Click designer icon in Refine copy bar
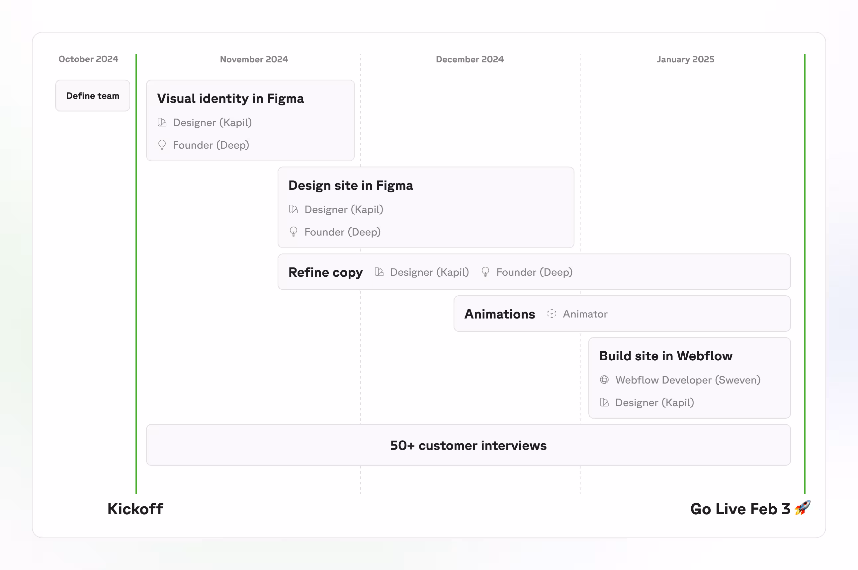Viewport: 858px width, 570px height. tap(379, 272)
